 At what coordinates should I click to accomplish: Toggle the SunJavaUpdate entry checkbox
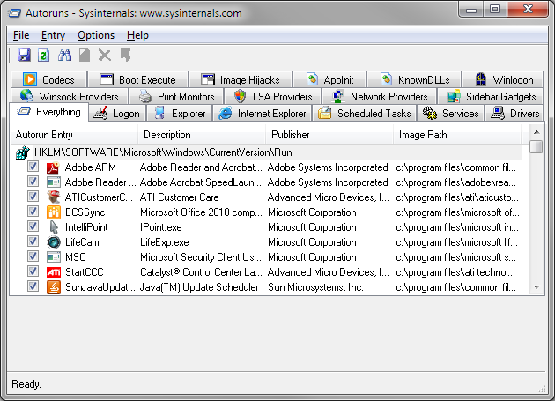click(33, 287)
